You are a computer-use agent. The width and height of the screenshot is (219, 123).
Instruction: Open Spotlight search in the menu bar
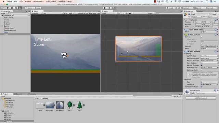(207, 1)
